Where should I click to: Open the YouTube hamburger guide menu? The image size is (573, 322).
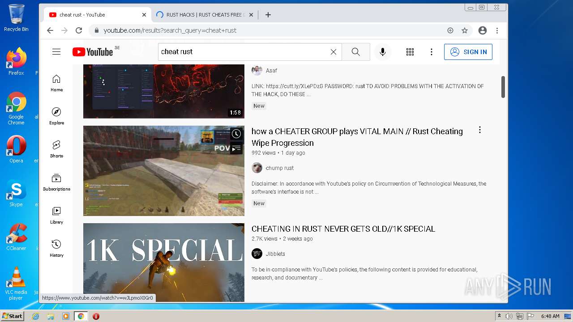point(56,52)
